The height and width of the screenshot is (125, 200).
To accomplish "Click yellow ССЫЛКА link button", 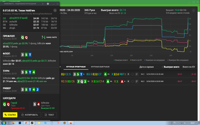I will tap(10, 115).
